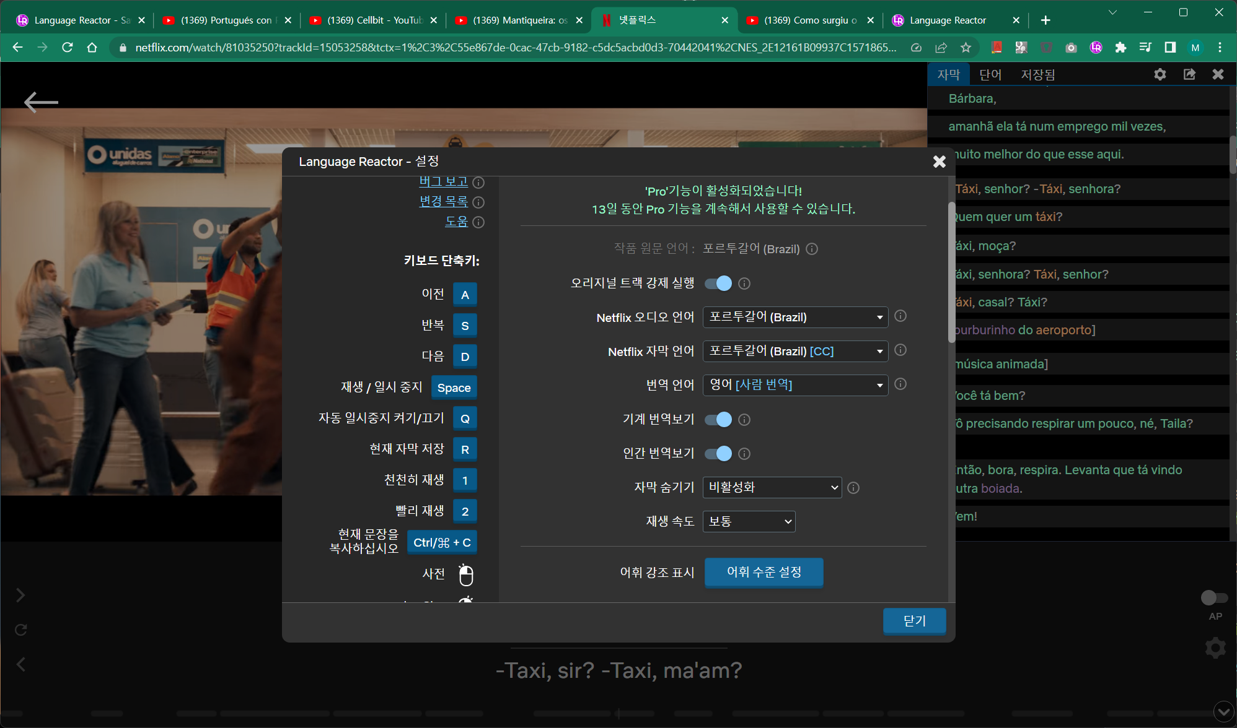Show info for Netflix 오디오 언어
1237x728 pixels.
coord(900,316)
